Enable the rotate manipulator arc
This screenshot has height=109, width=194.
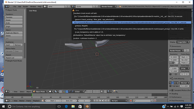(69, 92)
